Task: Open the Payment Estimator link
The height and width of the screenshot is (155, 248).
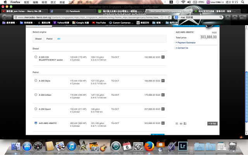Action: coord(186,43)
